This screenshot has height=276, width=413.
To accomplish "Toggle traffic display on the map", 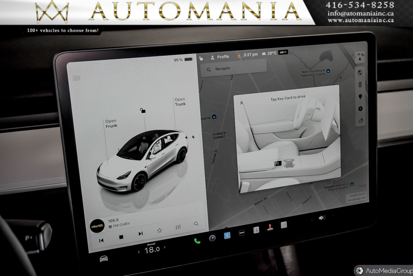I will point(360,85).
